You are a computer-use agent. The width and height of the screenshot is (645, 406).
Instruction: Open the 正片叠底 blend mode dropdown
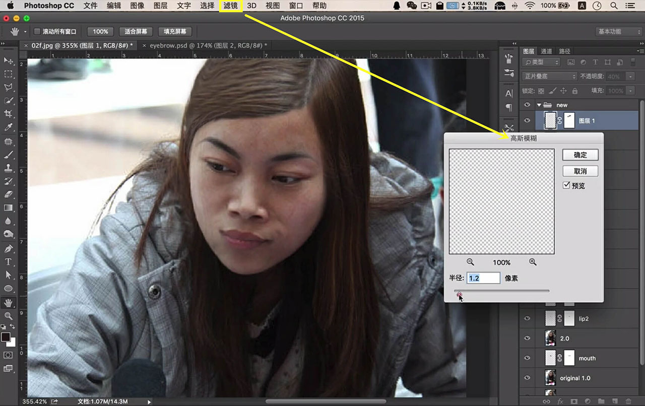pos(549,76)
